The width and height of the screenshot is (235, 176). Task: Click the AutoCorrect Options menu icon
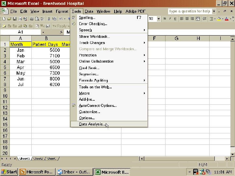[x=73, y=105]
